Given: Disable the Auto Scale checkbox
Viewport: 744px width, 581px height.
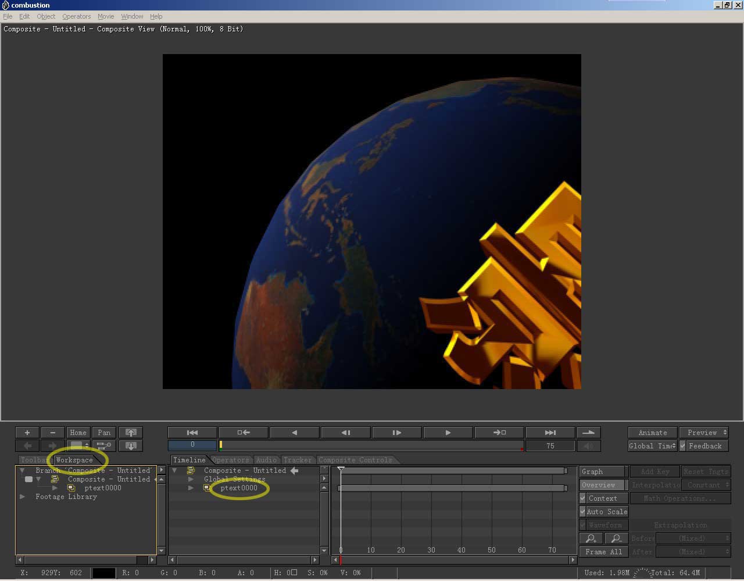Looking at the screenshot, I should pos(583,512).
